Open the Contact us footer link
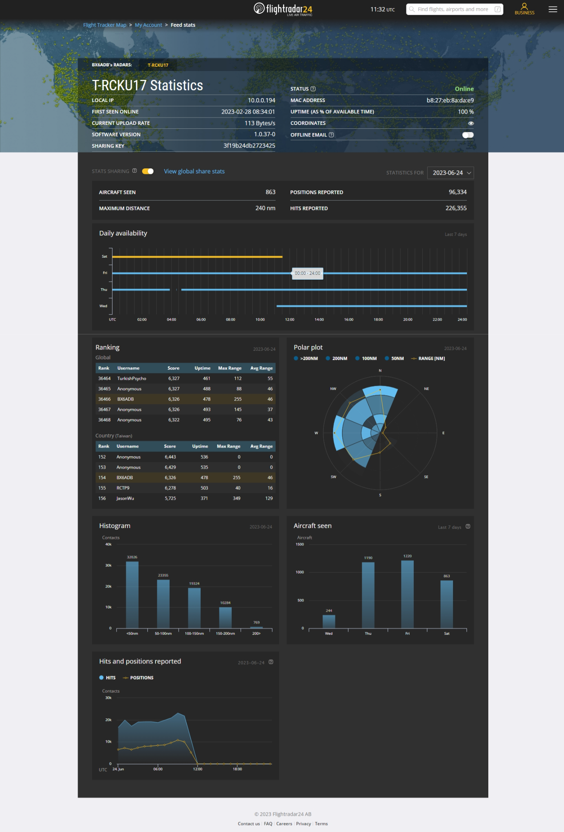Screen dimensions: 564x832 tap(249, 824)
